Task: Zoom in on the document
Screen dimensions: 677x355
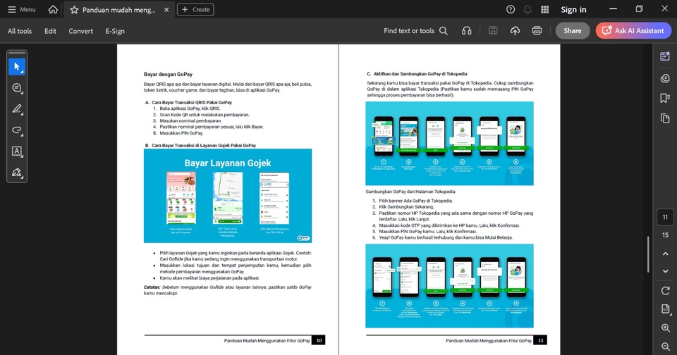Action: pos(665,328)
